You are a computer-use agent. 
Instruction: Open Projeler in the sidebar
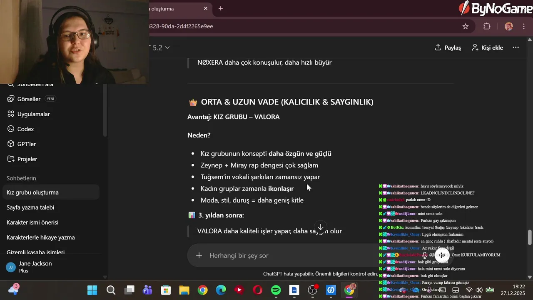coord(52,159)
